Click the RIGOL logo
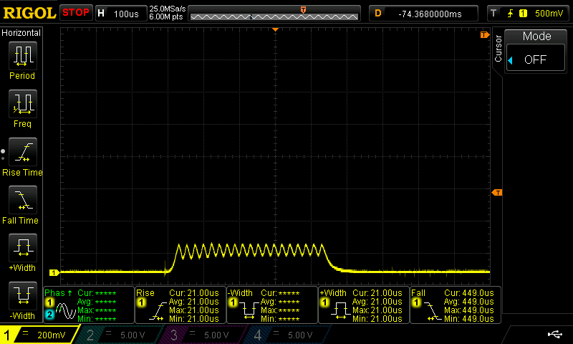The width and height of the screenshot is (573, 344). [29, 13]
